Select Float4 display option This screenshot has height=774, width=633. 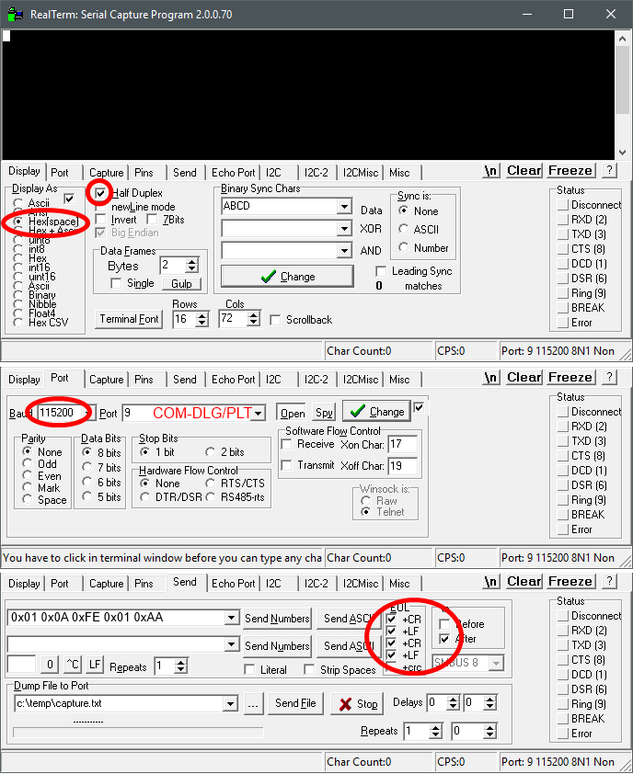click(18, 313)
